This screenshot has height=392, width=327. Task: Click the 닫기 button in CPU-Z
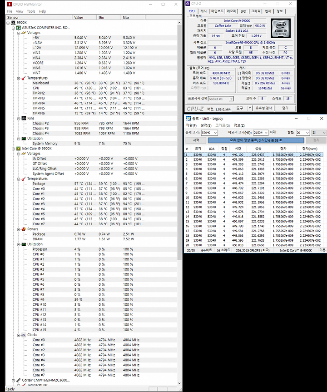point(285,108)
